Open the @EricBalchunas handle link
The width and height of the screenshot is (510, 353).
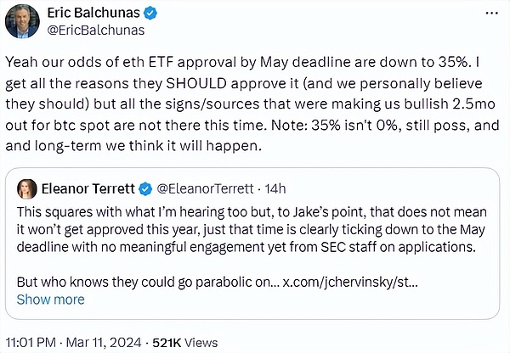coord(95,31)
